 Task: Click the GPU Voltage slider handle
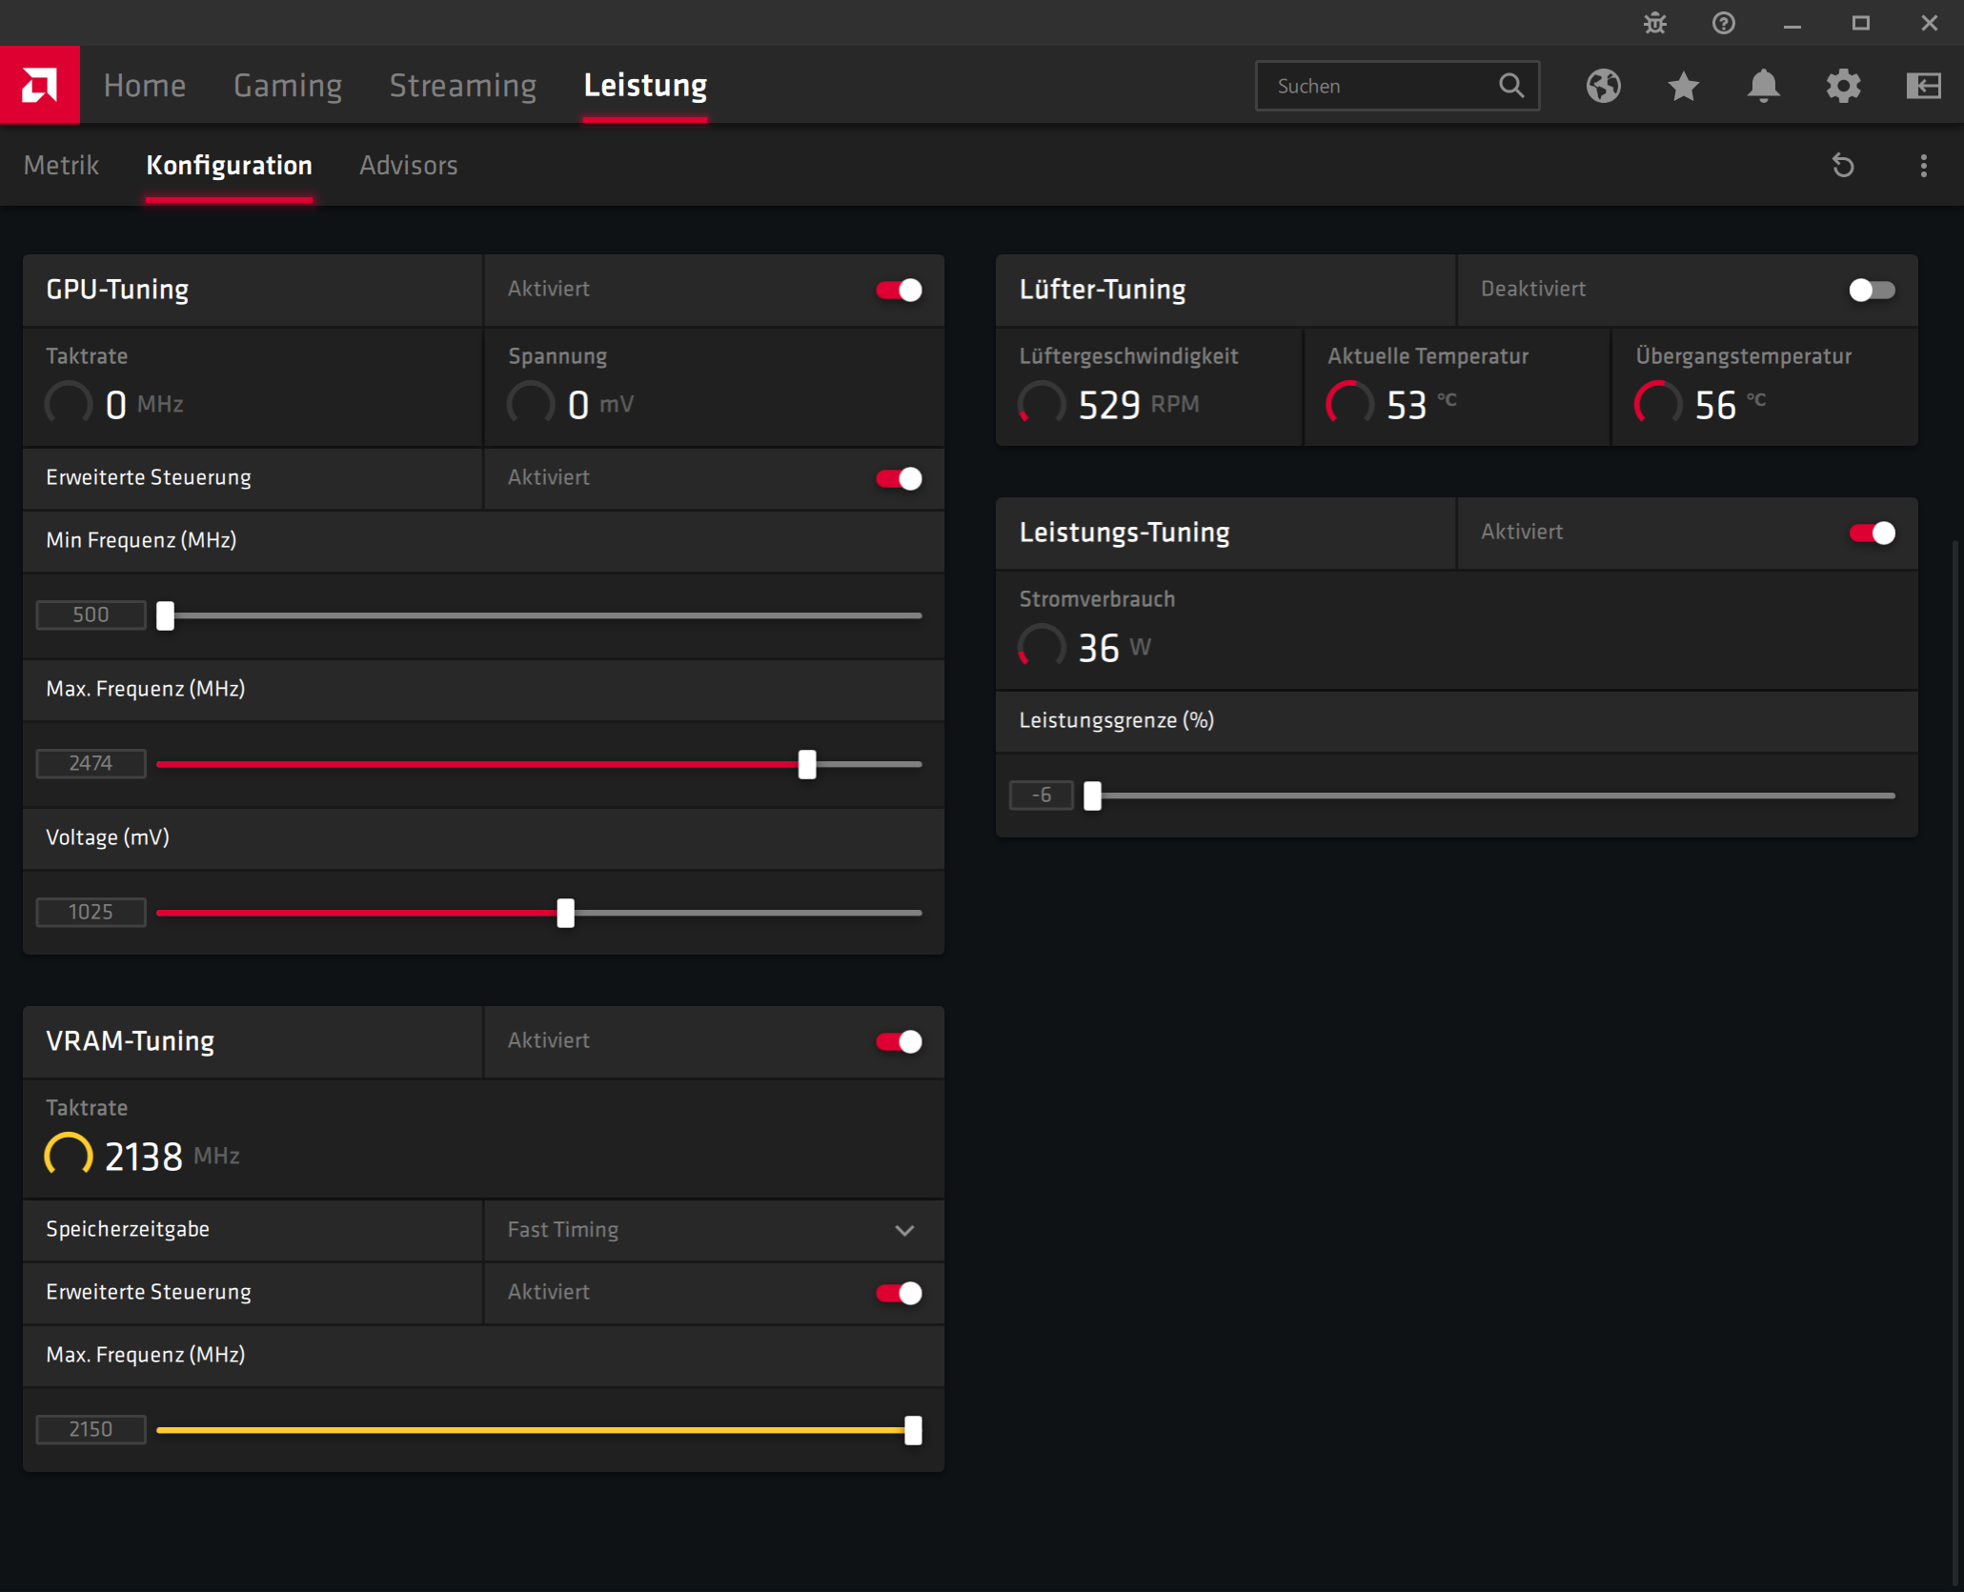(x=566, y=913)
